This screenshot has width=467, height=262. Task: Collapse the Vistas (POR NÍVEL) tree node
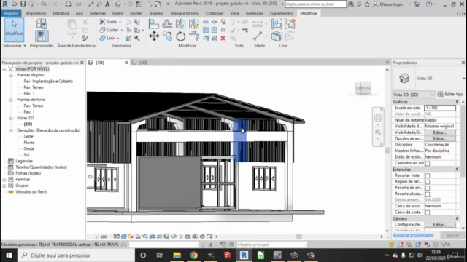[x=4, y=69]
